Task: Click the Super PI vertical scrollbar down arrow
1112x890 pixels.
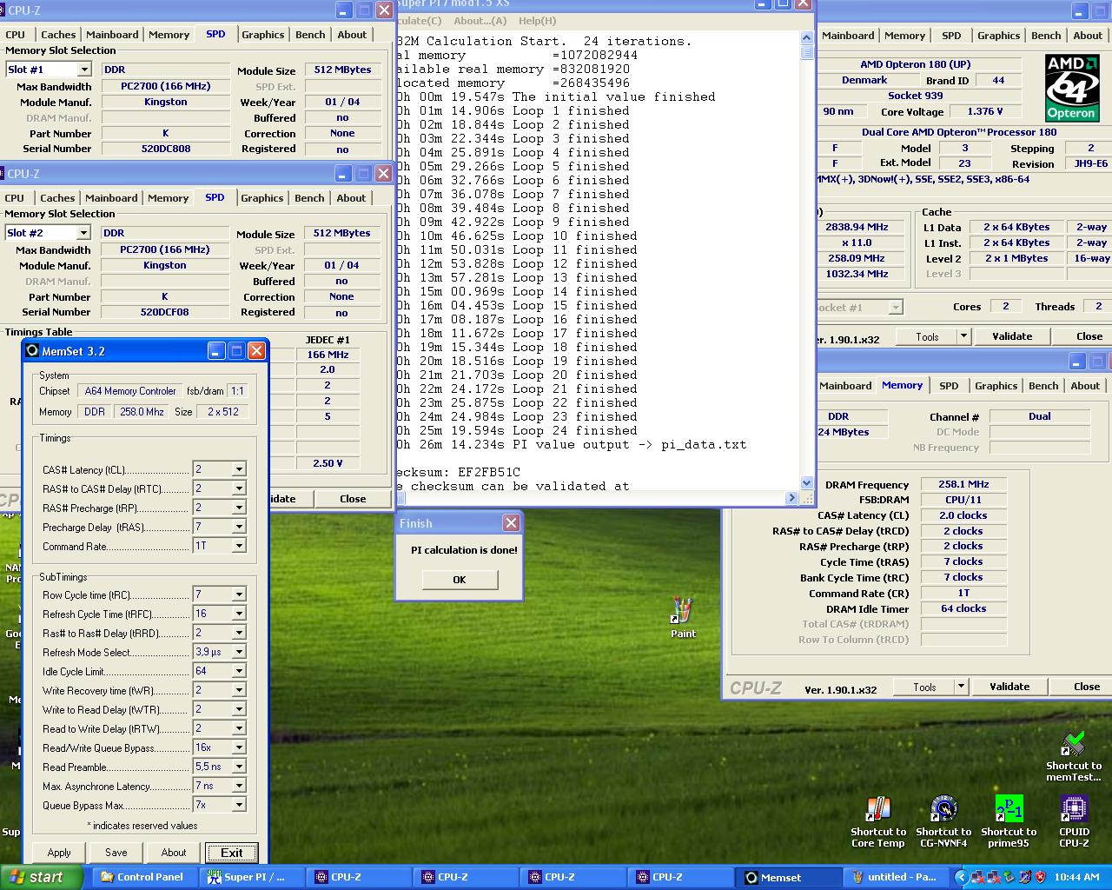Action: pos(806,483)
